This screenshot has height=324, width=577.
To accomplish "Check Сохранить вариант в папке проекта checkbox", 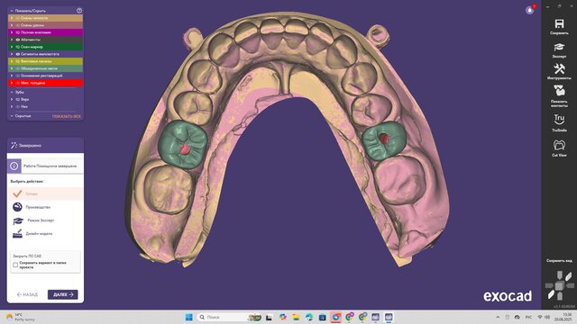I will [x=15, y=265].
